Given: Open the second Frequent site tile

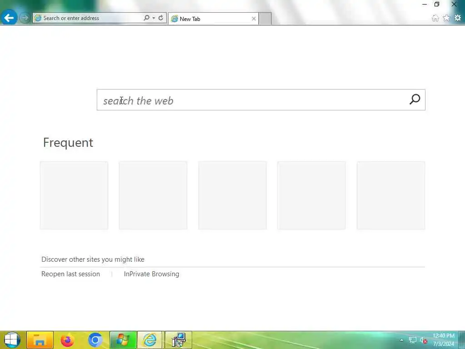Looking at the screenshot, I should pyautogui.click(x=153, y=195).
